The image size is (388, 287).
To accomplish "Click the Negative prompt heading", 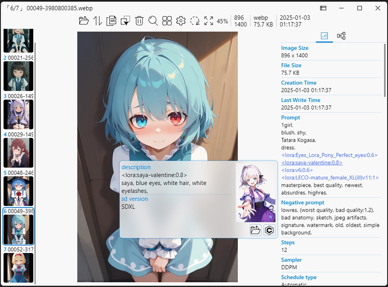I will pos(303,203).
